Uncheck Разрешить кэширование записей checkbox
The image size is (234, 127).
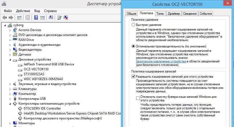(x=133, y=77)
